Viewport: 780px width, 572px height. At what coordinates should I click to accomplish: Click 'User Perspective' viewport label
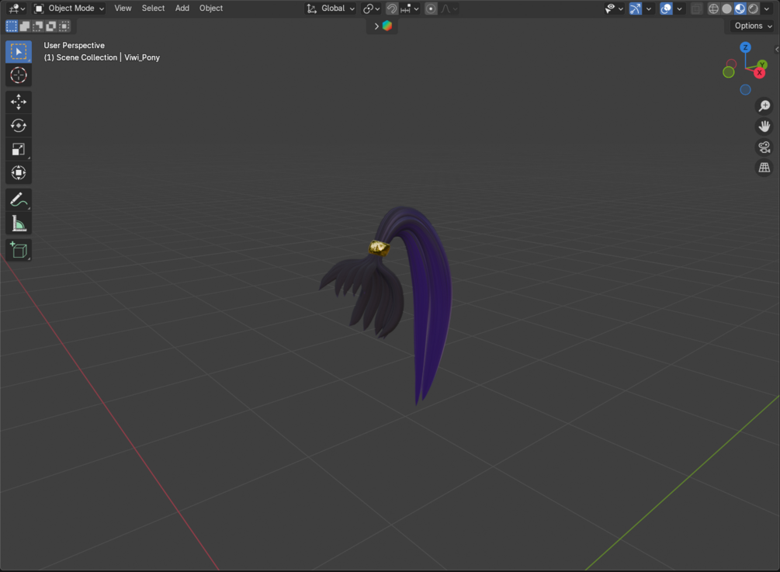click(75, 45)
